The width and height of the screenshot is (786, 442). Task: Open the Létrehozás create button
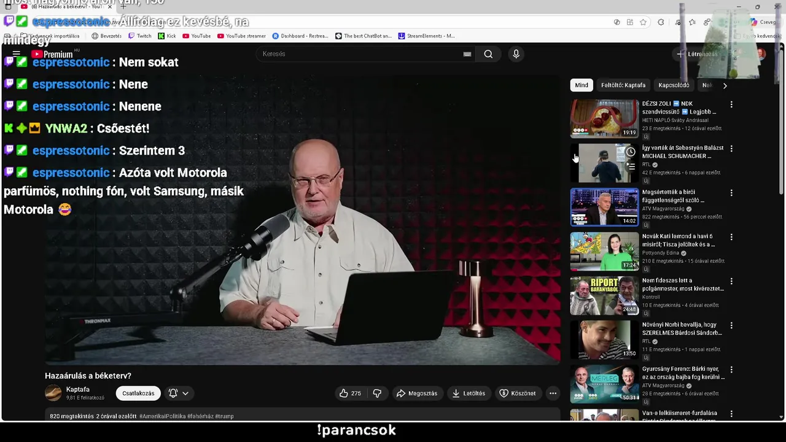(x=698, y=54)
